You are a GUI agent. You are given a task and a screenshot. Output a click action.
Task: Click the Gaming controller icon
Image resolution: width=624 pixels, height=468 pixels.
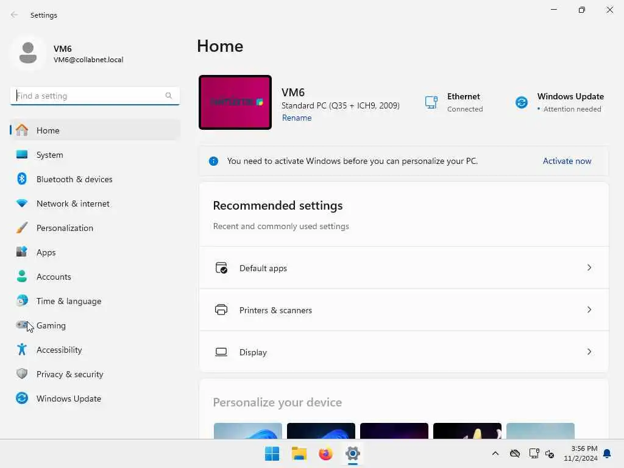tap(22, 325)
